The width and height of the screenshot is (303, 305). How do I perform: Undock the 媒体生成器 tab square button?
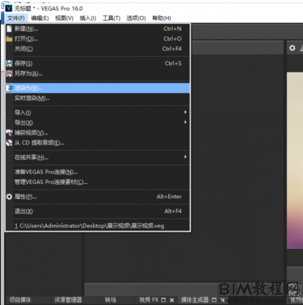(214, 300)
